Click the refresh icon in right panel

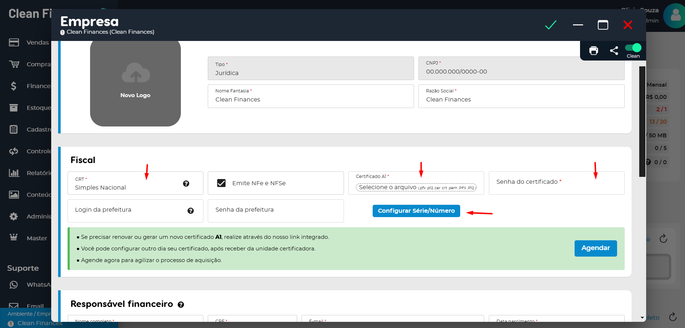pos(663,238)
